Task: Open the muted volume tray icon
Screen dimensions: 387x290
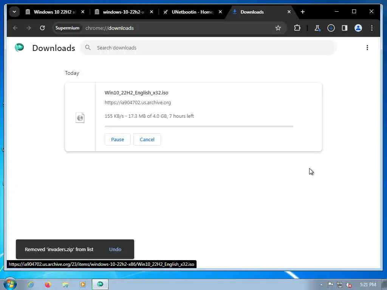Action: click(x=349, y=285)
